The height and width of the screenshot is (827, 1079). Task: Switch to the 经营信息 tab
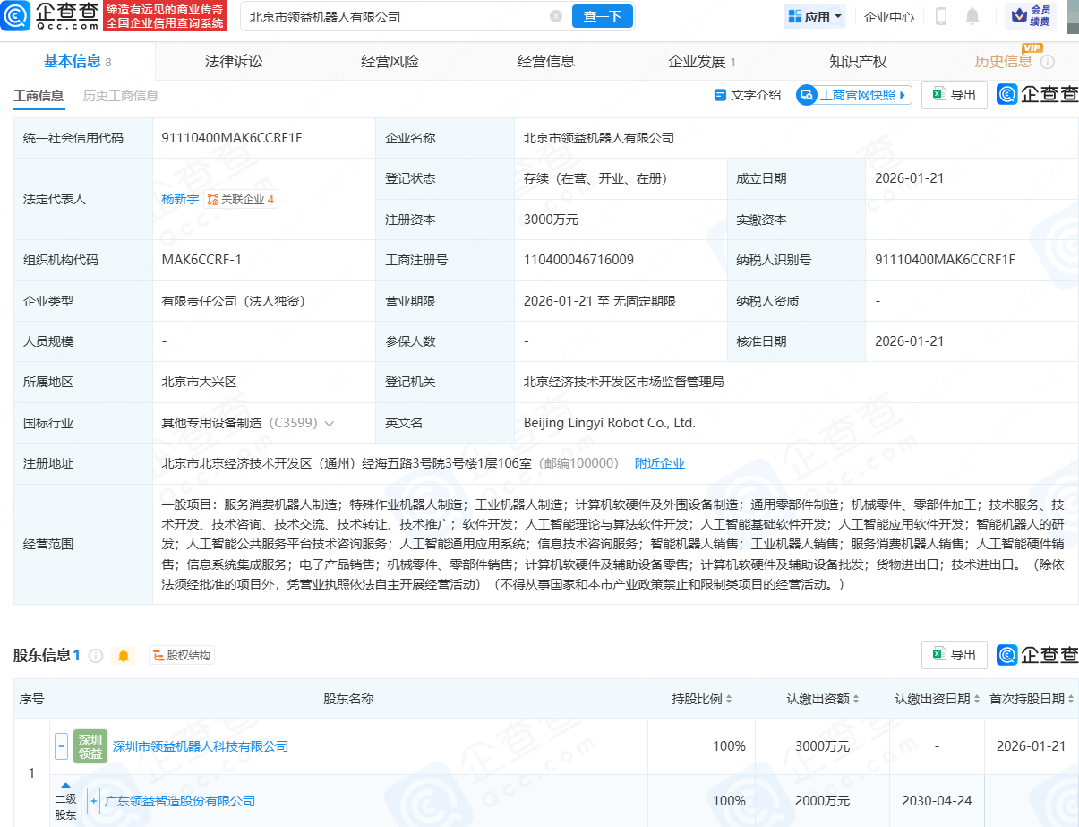[546, 61]
